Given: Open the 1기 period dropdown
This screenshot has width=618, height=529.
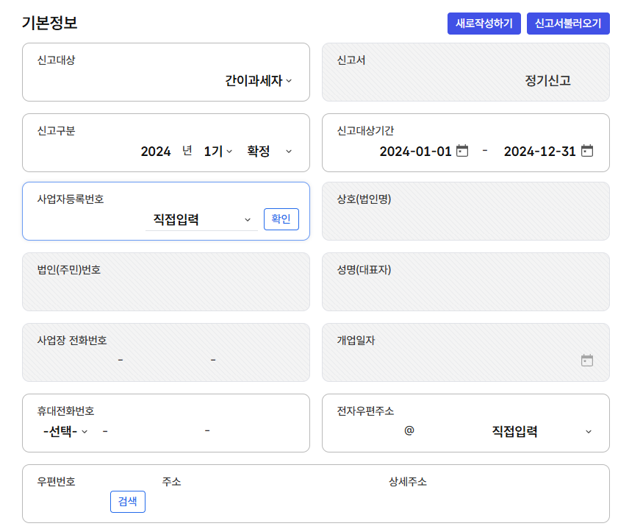Looking at the screenshot, I should point(218,151).
